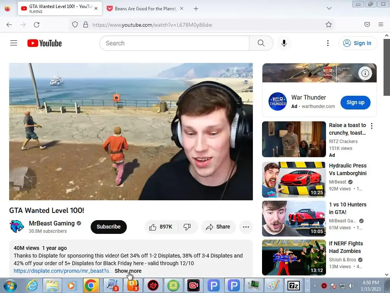Launch Internet Explorer from taskbar
This screenshot has width=390, height=293.
[32, 285]
